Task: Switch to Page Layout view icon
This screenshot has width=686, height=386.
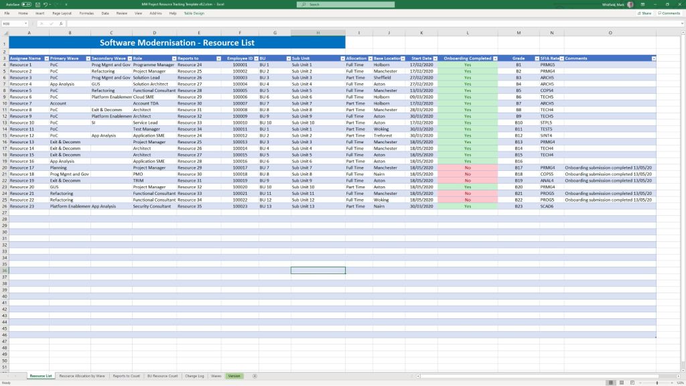Action: pyautogui.click(x=620, y=383)
